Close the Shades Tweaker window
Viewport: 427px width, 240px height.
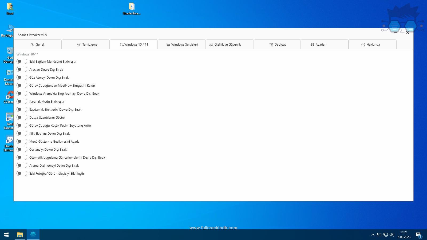407,32
